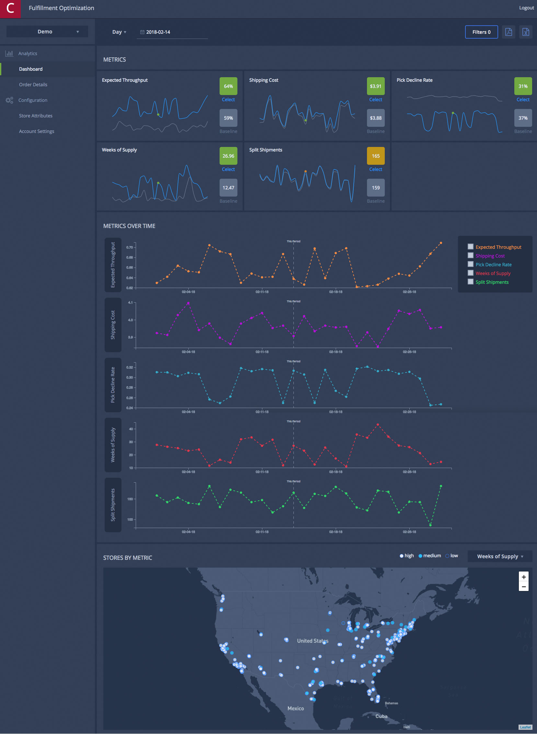Screen dimensions: 537x734
Task: Click Weeks of Supply vertical chart label
Action: [113, 445]
